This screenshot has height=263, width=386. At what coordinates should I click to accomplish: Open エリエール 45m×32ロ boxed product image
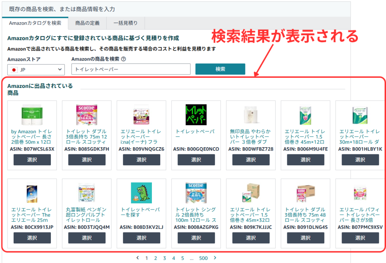pos(251,193)
